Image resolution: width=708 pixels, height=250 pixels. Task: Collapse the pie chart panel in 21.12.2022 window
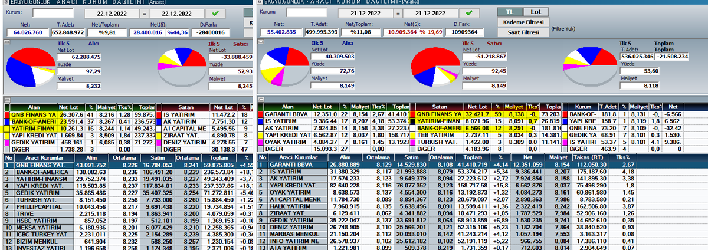261,43
